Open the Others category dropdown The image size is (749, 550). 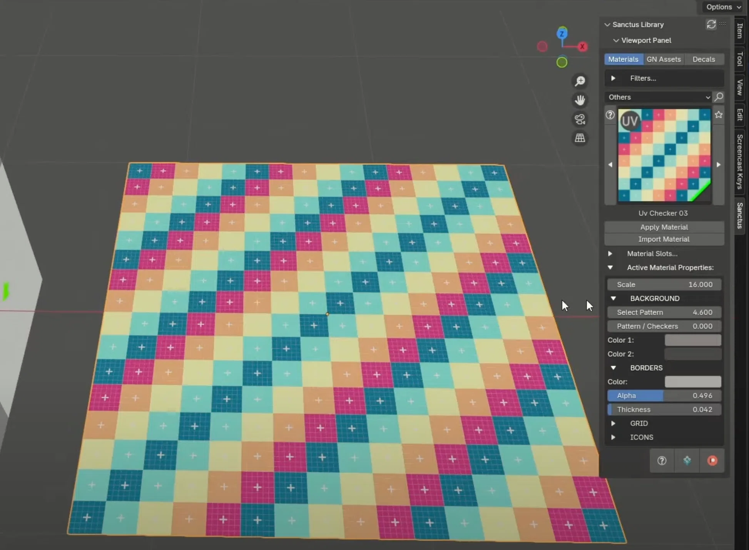[x=659, y=97]
